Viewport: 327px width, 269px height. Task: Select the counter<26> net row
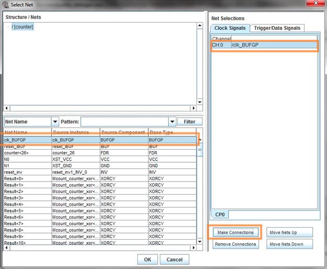(x=100, y=153)
